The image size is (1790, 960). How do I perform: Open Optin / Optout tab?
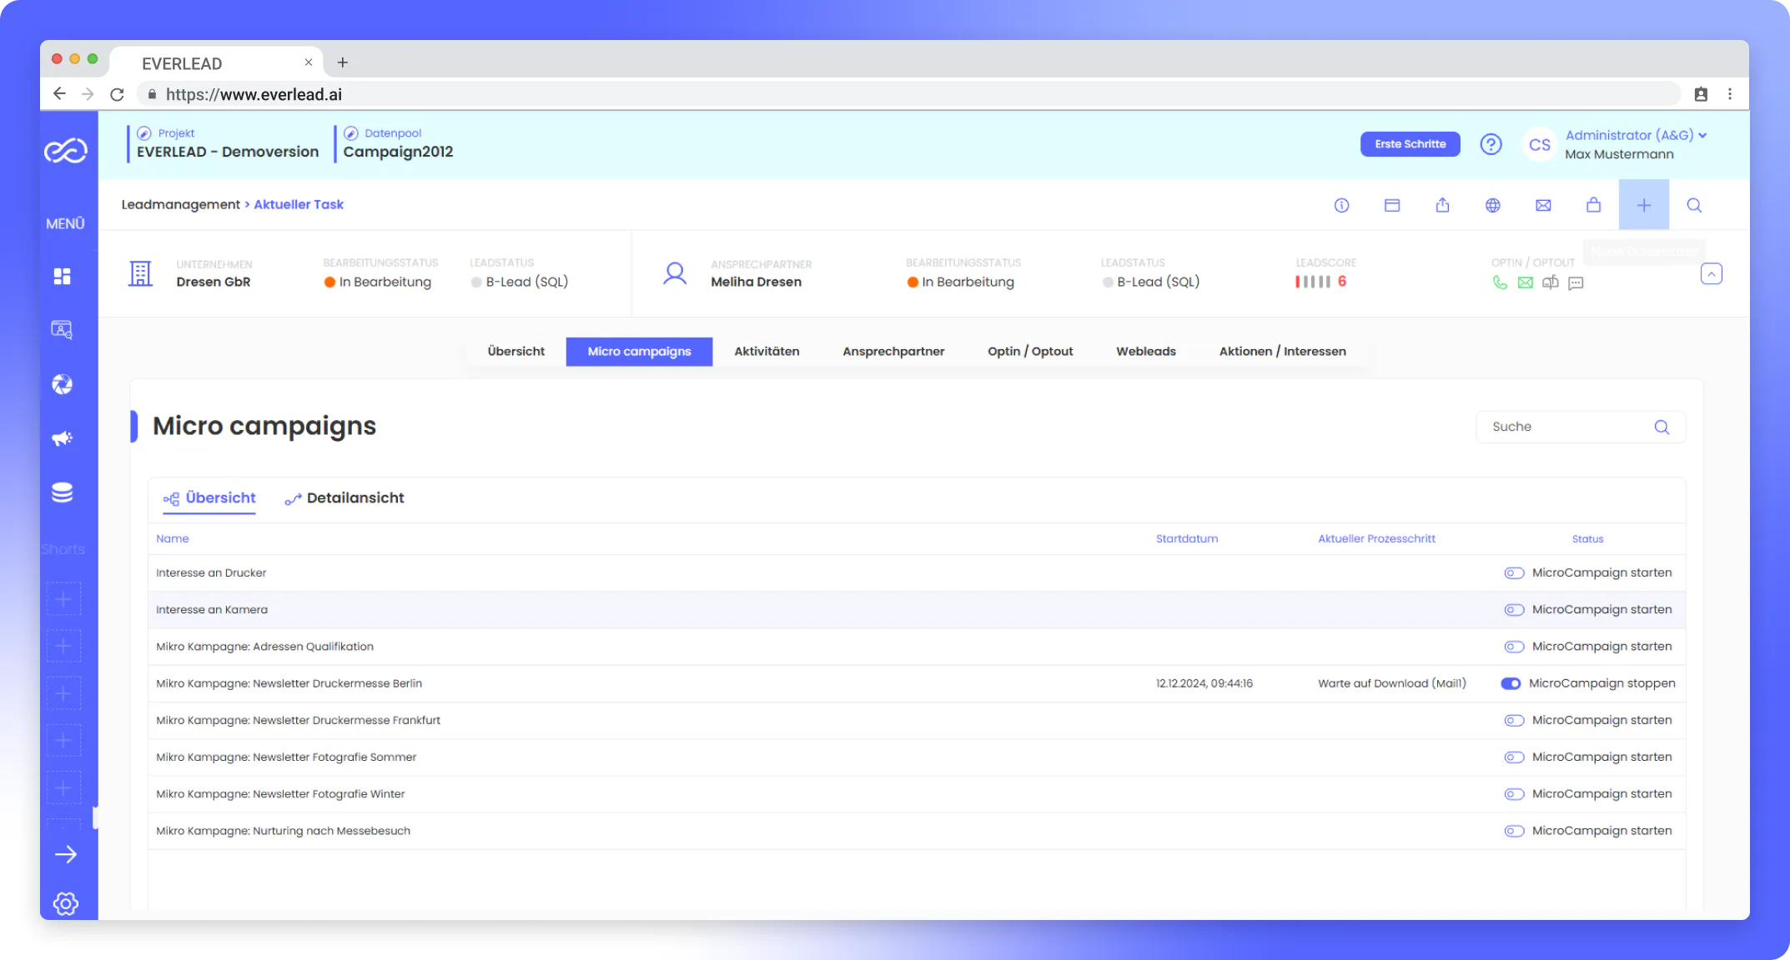[x=1030, y=352]
